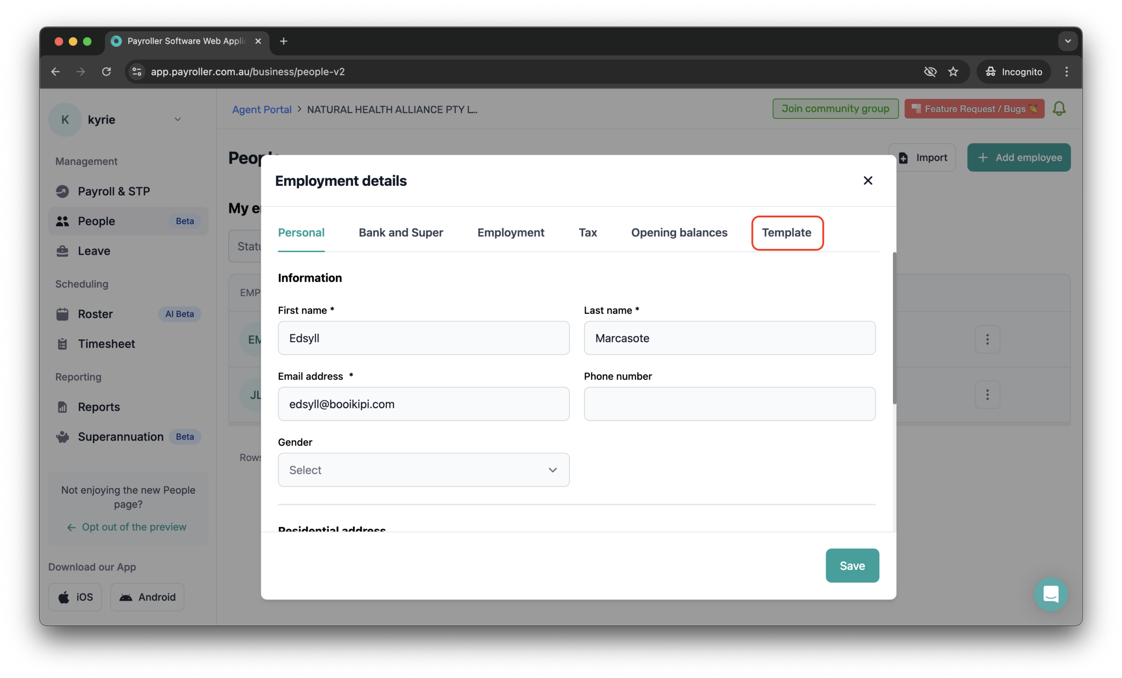Bookmark this page with the star icon
The height and width of the screenshot is (678, 1122).
(x=953, y=71)
